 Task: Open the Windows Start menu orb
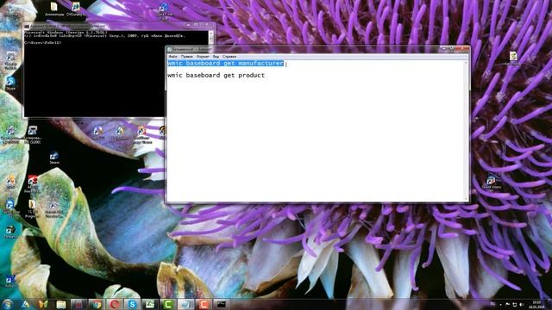click(8, 304)
